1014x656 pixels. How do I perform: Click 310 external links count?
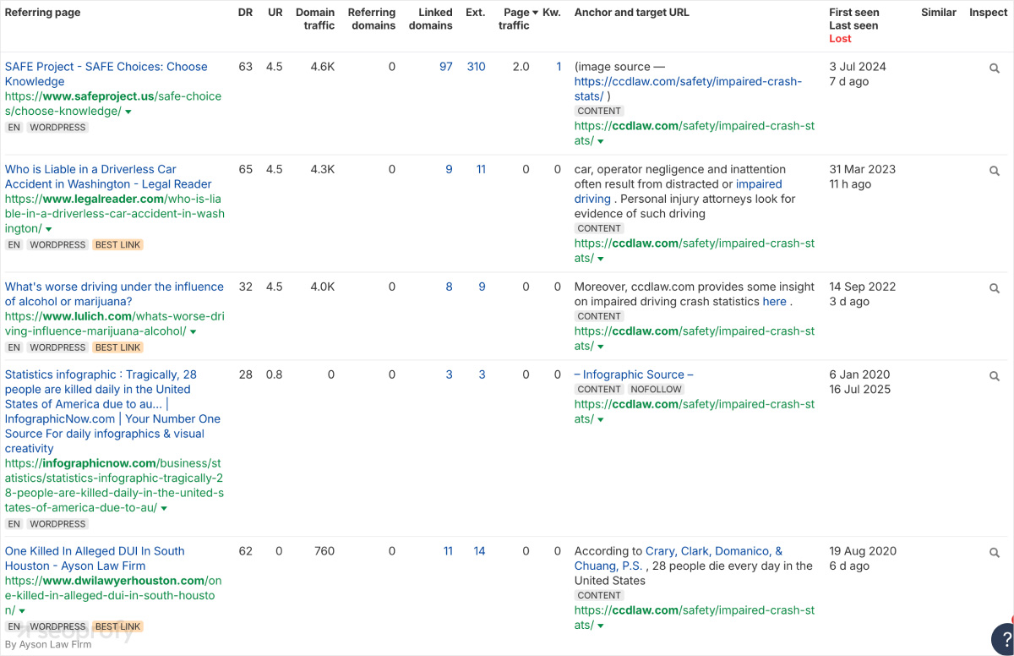click(476, 67)
